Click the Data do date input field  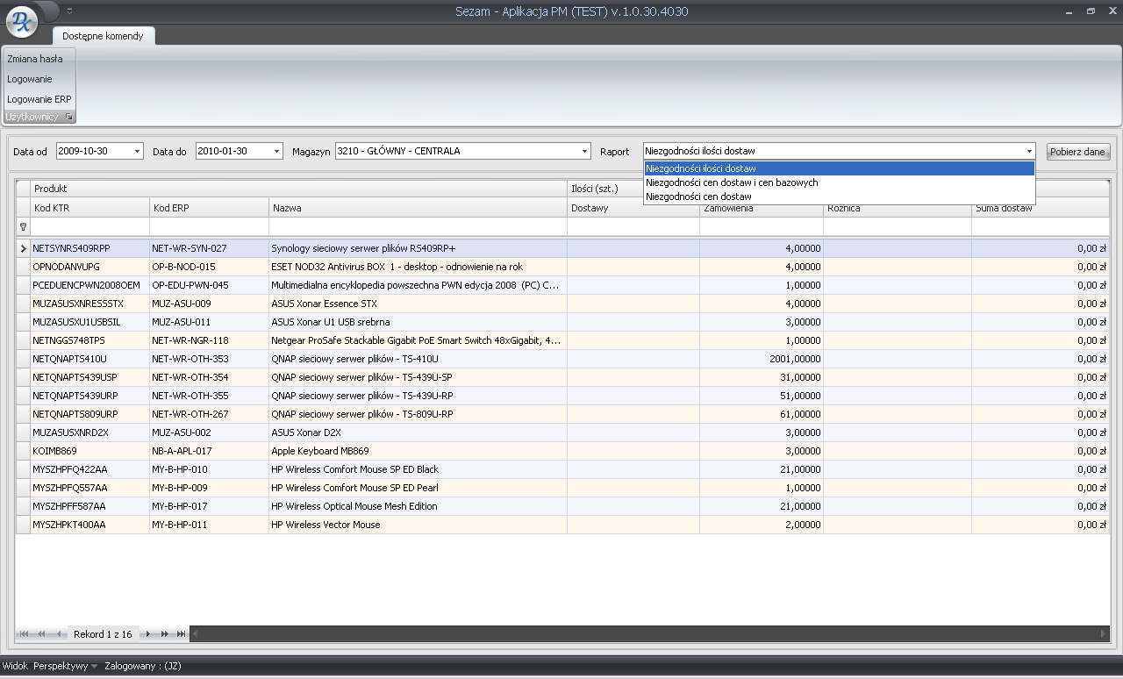(x=234, y=152)
